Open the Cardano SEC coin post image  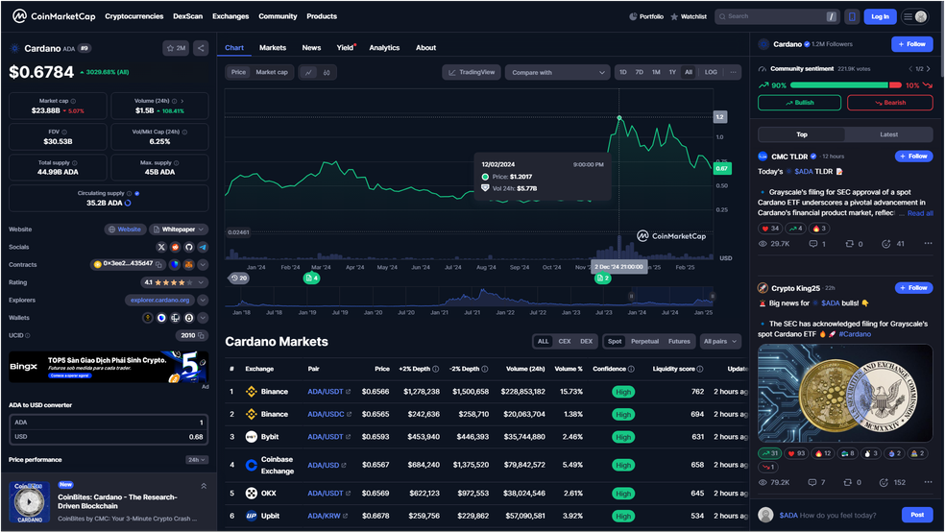(845, 394)
